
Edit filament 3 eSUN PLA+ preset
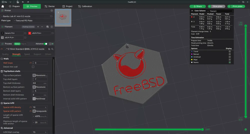pyautogui.click(x=25, y=37)
